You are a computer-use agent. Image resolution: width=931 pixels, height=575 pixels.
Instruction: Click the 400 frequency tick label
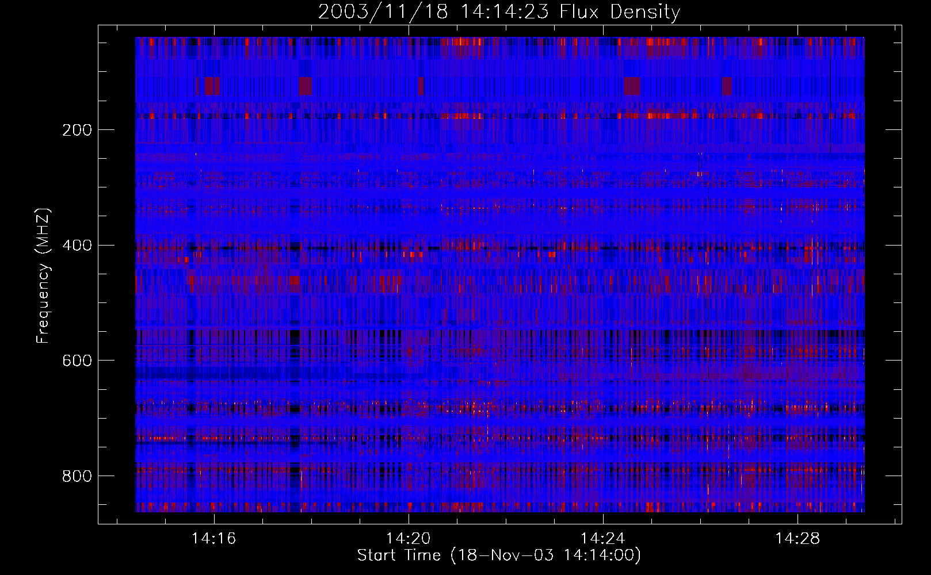[x=77, y=246]
